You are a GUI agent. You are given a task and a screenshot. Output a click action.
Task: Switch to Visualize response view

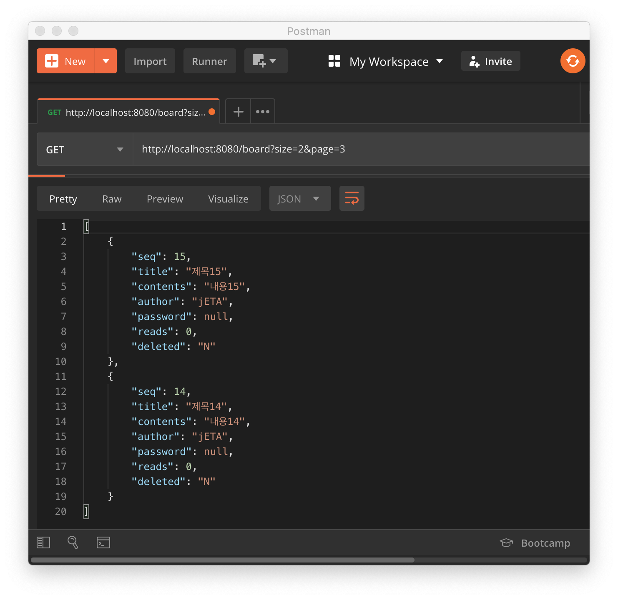coord(228,199)
